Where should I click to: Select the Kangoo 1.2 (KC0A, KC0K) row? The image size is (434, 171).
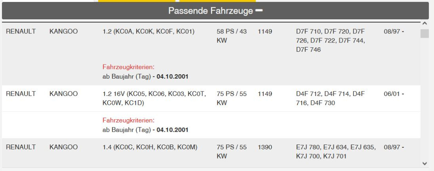click(x=211, y=54)
